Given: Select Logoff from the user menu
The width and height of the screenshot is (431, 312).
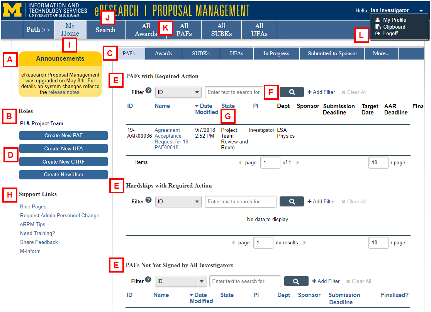Looking at the screenshot, I should pyautogui.click(x=390, y=34).
